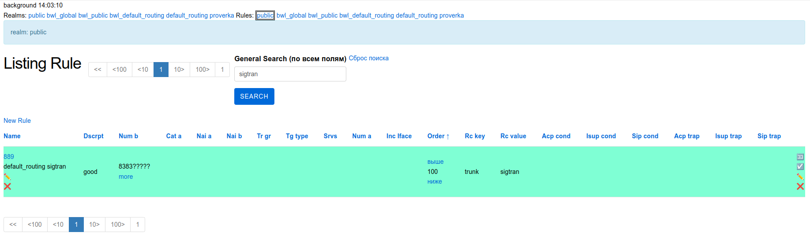Sort by the Sip trap column header
The height and width of the screenshot is (236, 810).
(769, 136)
